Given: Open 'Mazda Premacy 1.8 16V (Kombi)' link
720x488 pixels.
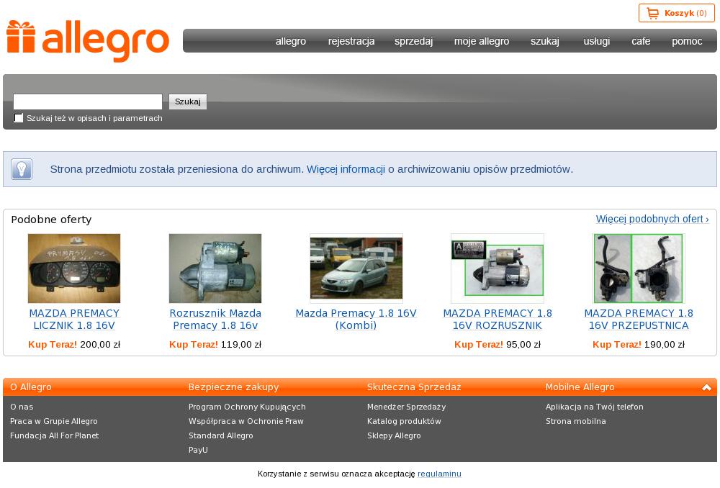Looking at the screenshot, I should click(x=356, y=319).
